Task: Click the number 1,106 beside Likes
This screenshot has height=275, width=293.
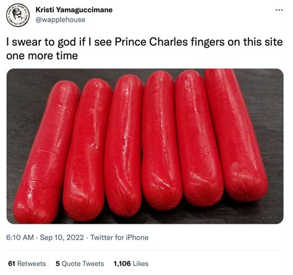Action: 122,263
